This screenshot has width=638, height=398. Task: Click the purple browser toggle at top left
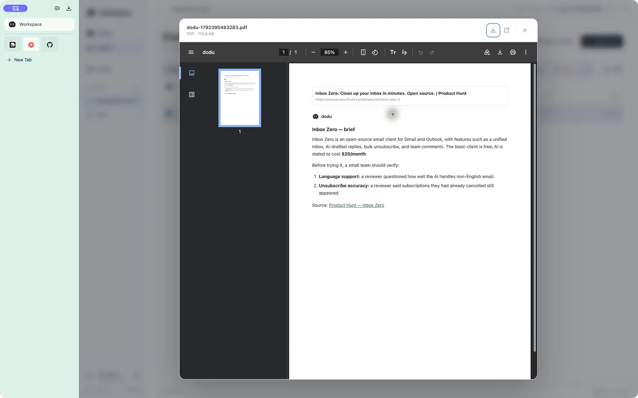pos(16,8)
